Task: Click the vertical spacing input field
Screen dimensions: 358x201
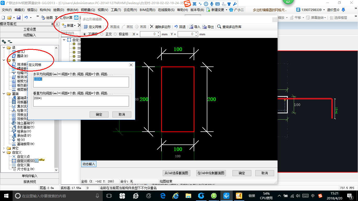Action: click(x=81, y=101)
